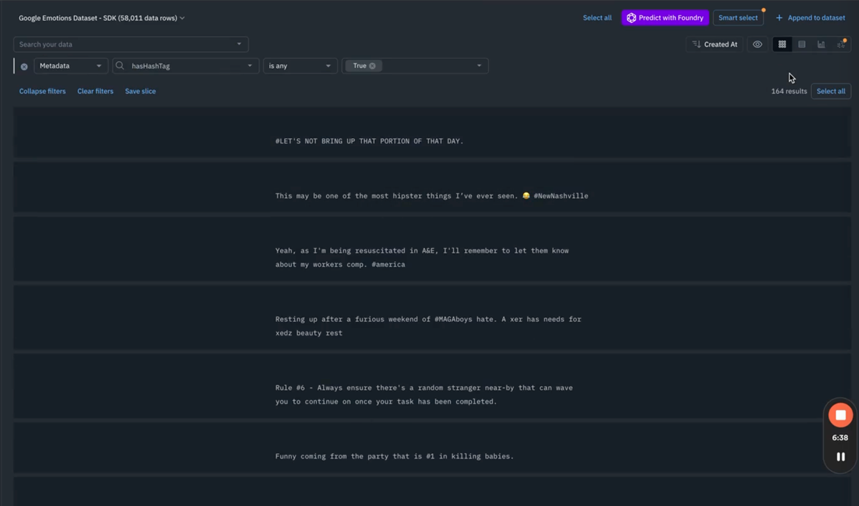Sort by Created At
The width and height of the screenshot is (859, 506).
[715, 44]
